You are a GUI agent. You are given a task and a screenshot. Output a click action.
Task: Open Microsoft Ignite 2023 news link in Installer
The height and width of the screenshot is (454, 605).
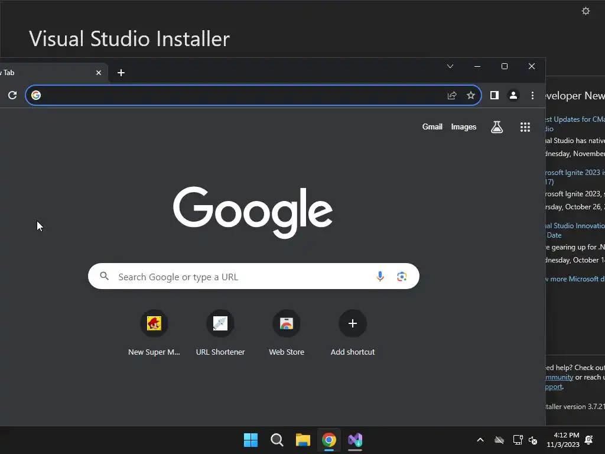[575, 177]
